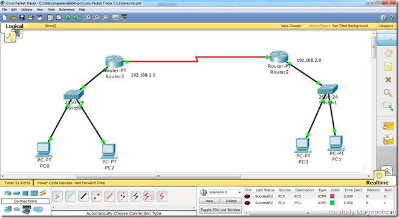Pick the Place Note tool
The width and height of the screenshot is (399, 218).
point(388,66)
